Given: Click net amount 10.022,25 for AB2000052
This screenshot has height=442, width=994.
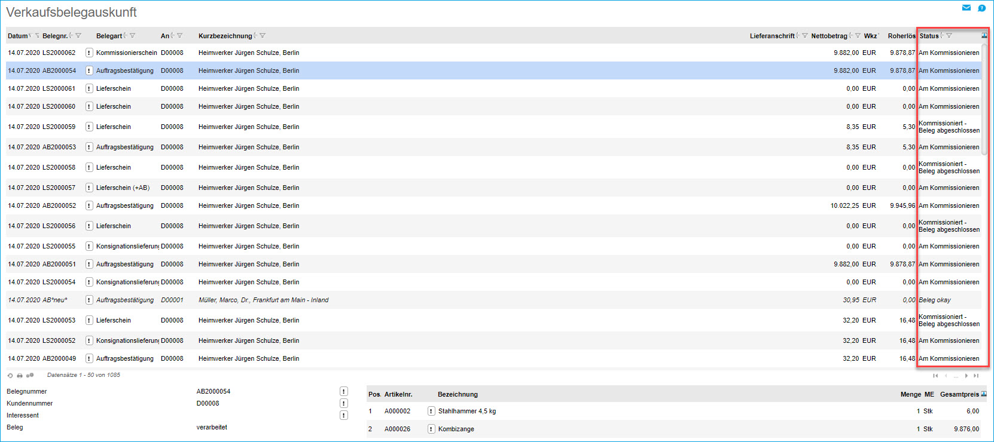Looking at the screenshot, I should point(844,205).
